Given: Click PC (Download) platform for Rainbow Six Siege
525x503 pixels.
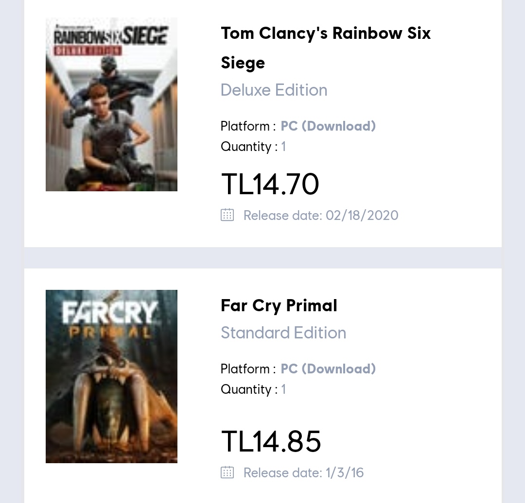Looking at the screenshot, I should 328,126.
